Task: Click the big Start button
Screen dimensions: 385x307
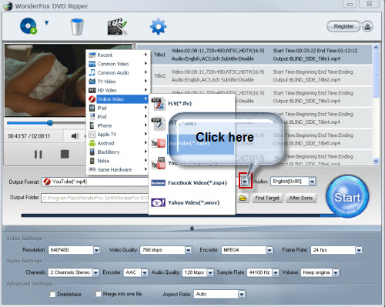Action: click(347, 197)
